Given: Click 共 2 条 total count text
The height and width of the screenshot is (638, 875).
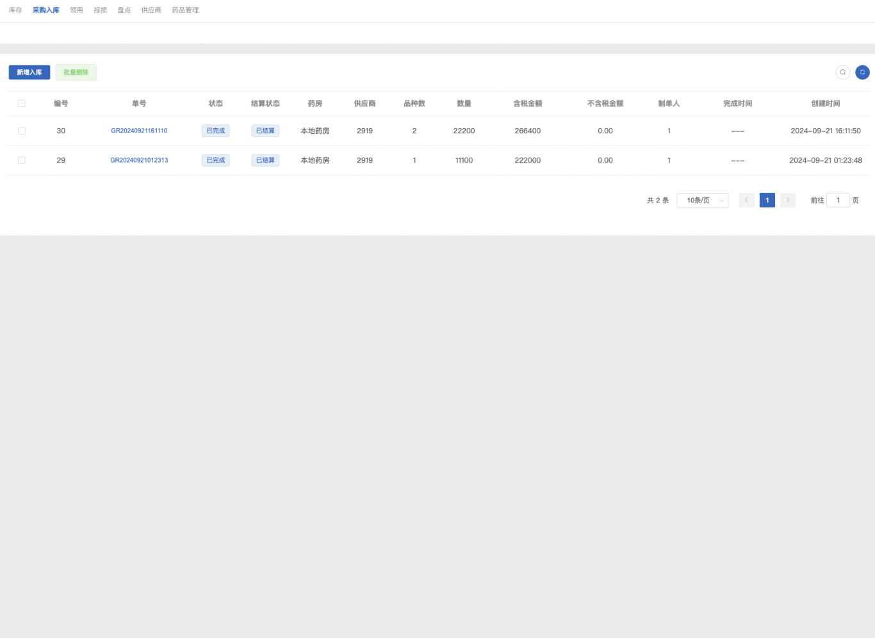Looking at the screenshot, I should [x=658, y=200].
